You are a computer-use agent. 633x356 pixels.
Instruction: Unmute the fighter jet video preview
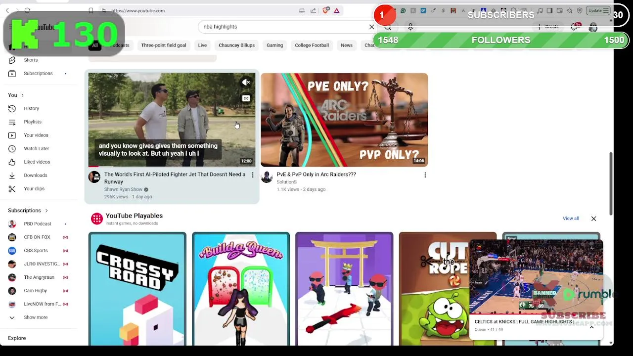(246, 83)
